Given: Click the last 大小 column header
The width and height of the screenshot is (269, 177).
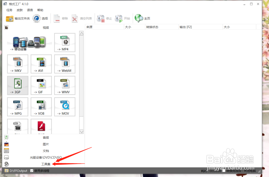Looking at the screenshot, I should click(x=239, y=27).
